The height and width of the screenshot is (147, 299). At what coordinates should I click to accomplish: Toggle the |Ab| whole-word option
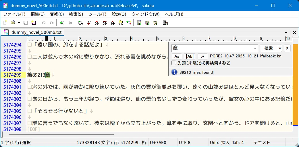[x=190, y=57]
